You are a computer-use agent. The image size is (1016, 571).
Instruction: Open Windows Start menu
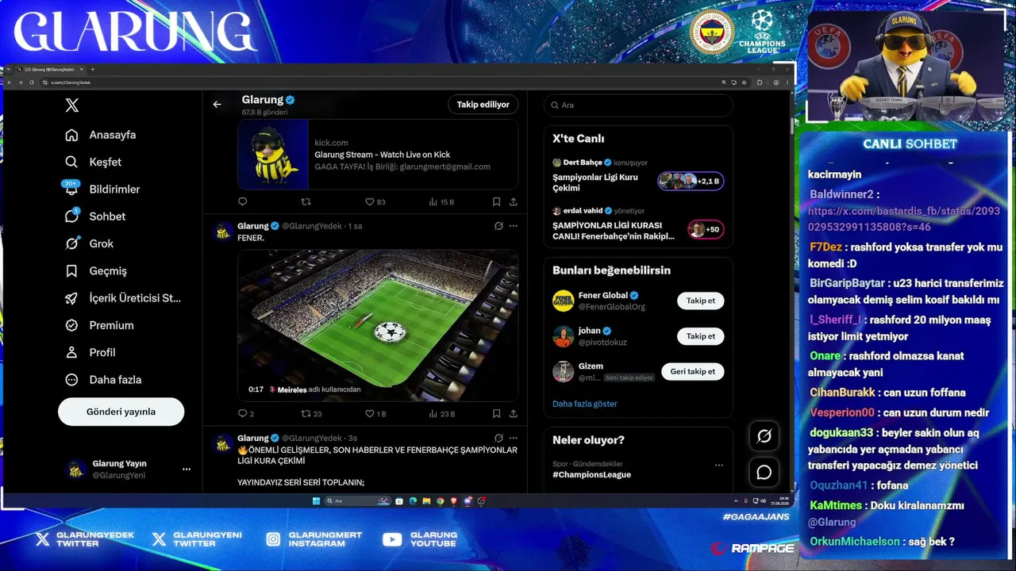(x=316, y=501)
